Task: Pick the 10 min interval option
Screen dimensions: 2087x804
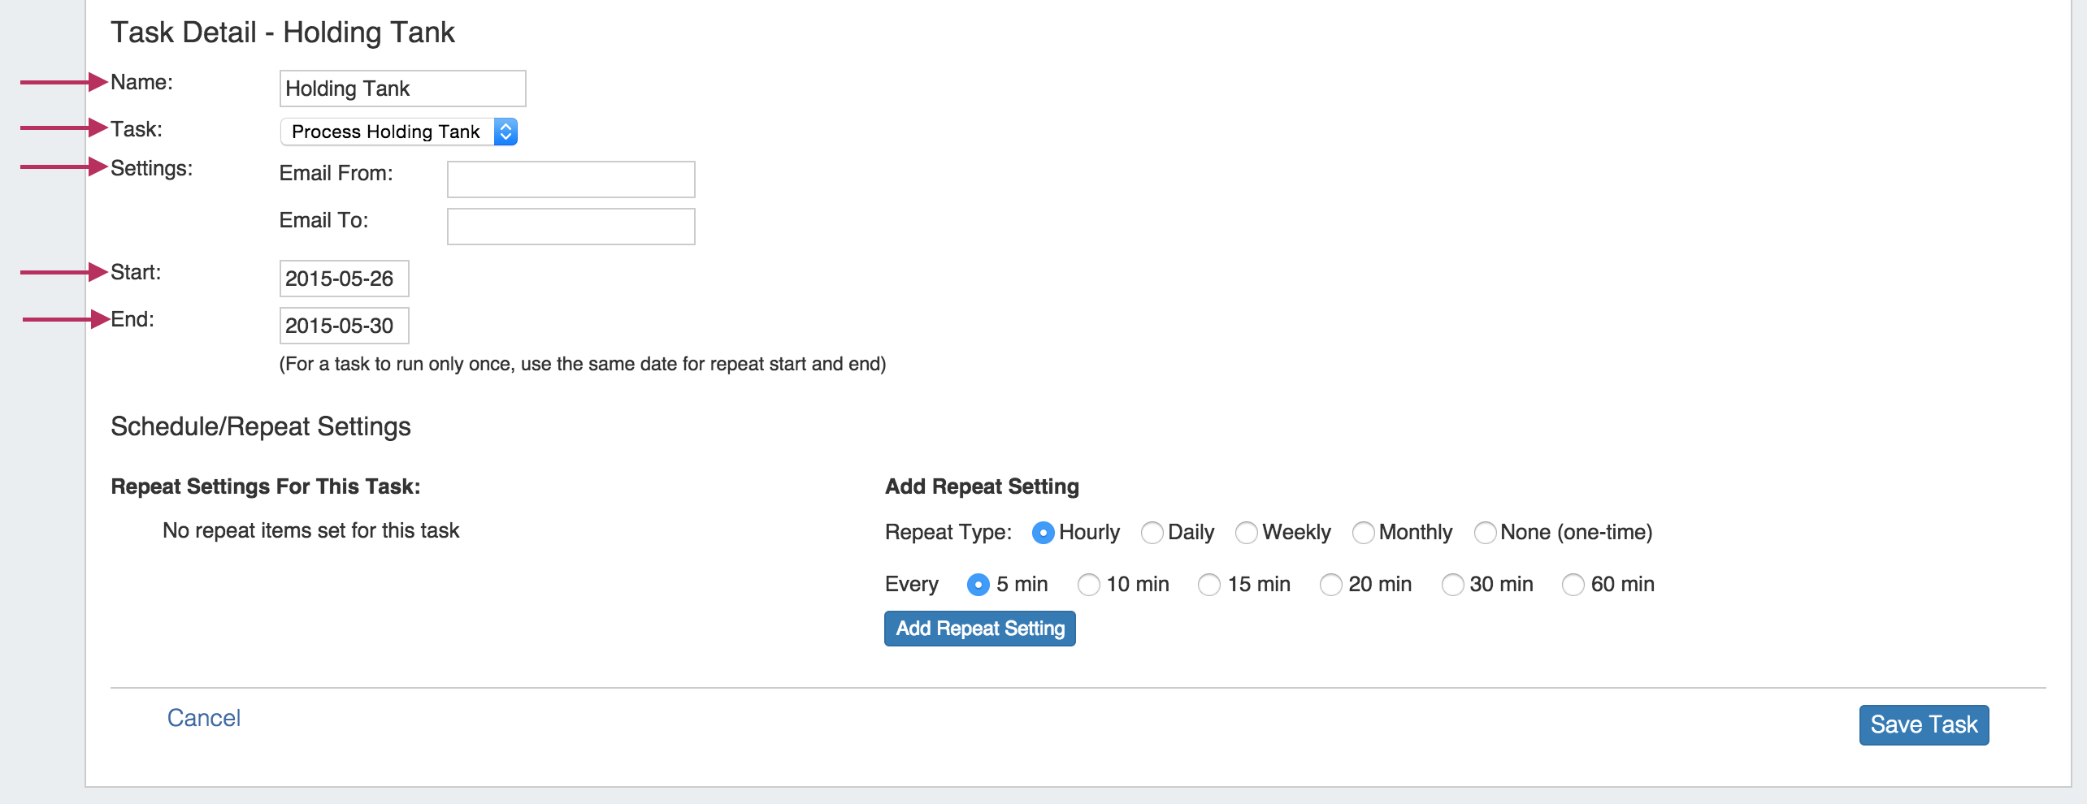Action: pos(1088,585)
